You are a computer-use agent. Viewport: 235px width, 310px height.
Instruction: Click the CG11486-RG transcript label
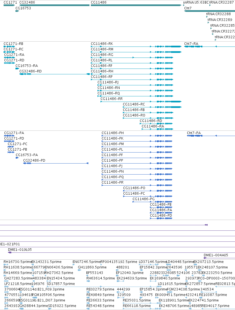click(102, 55)
